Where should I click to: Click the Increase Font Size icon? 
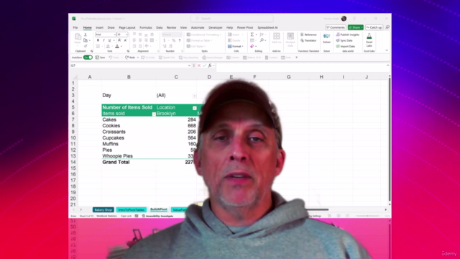(x=119, y=40)
